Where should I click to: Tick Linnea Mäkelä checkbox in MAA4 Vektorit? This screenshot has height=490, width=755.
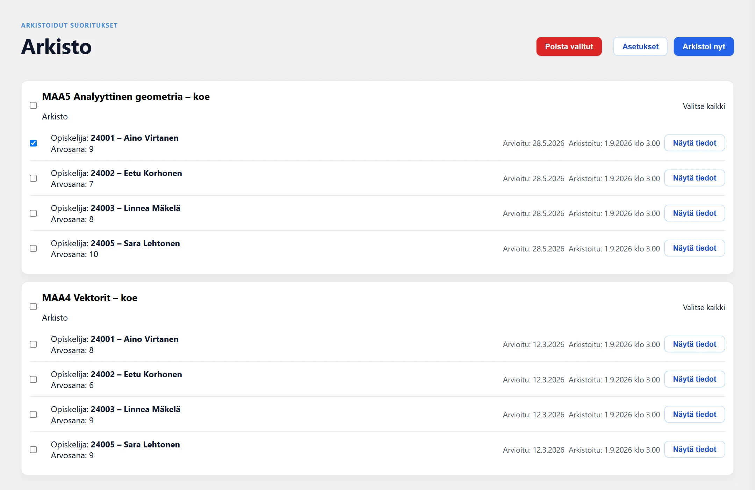pyautogui.click(x=34, y=415)
